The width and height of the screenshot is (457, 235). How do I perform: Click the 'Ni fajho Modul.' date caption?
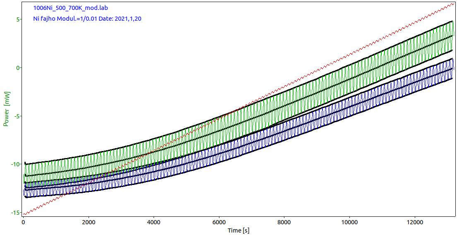pos(87,19)
